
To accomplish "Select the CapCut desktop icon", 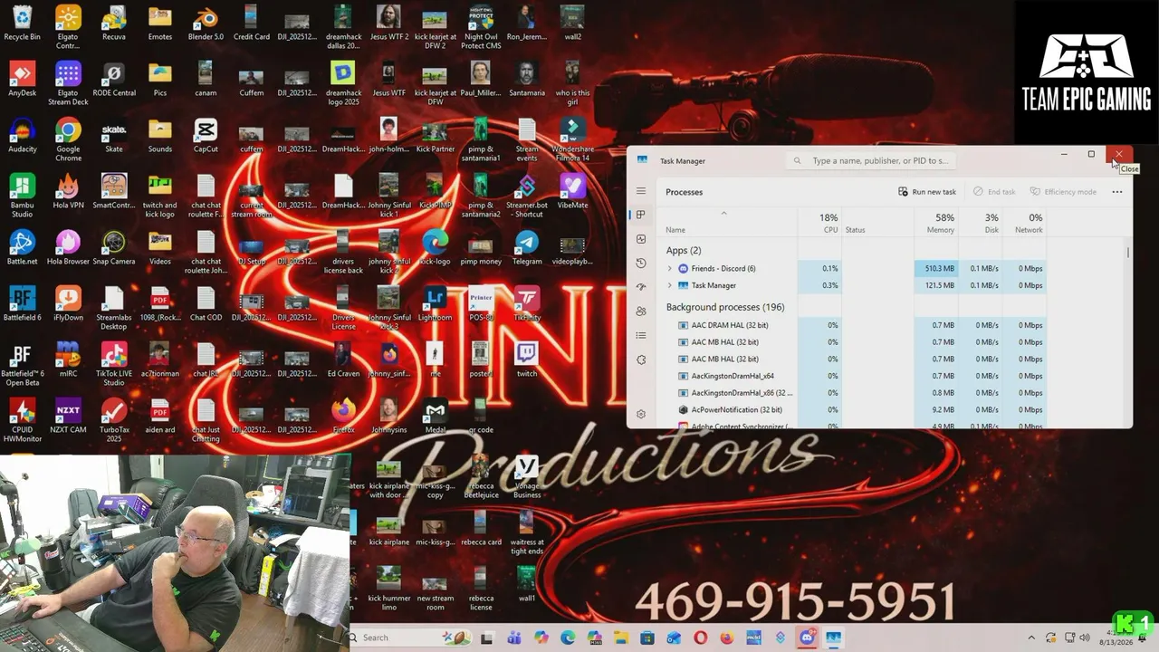I will pos(206,136).
